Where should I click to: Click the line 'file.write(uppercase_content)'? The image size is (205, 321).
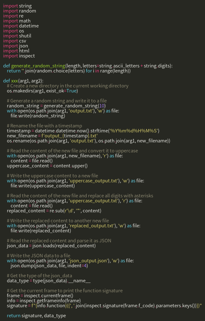click(42, 186)
